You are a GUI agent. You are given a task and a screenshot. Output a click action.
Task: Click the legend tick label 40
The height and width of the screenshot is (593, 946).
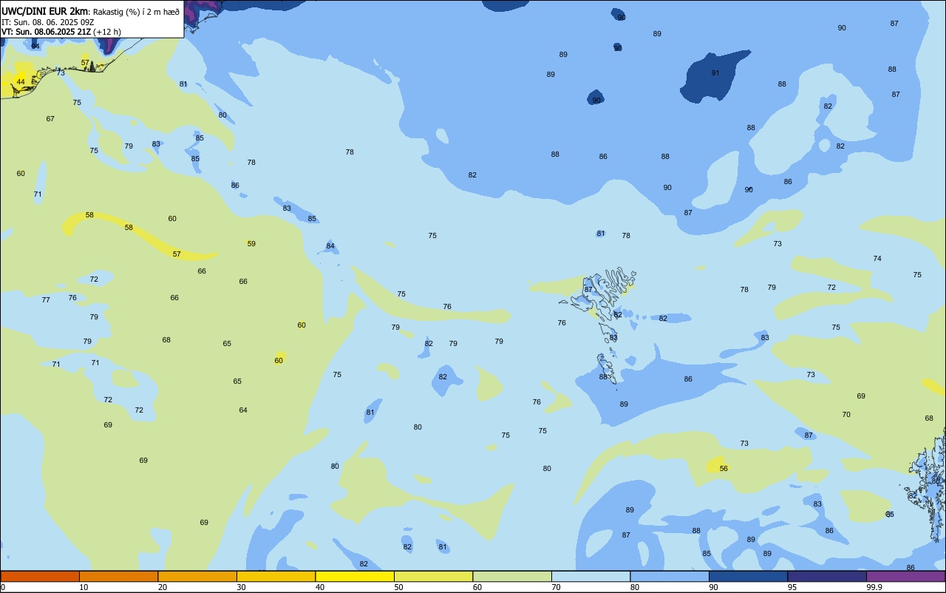pos(320,587)
